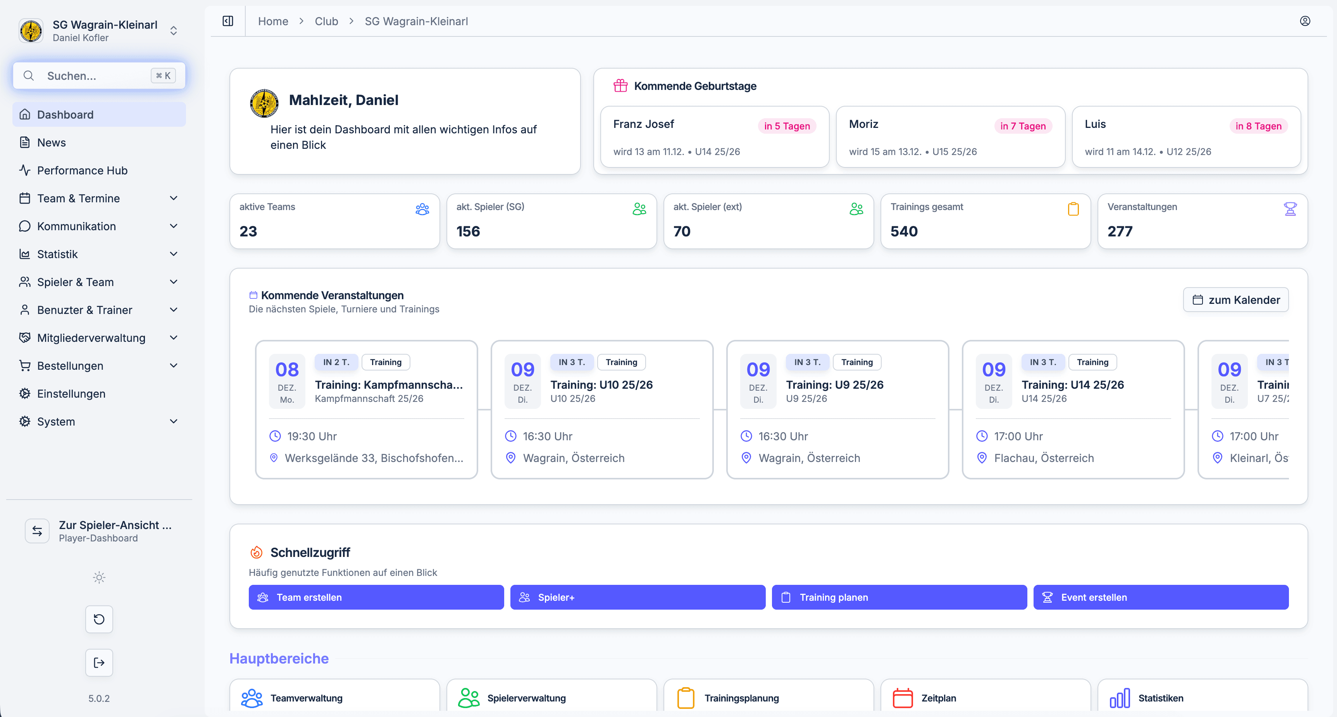Click the aktive Teams group icon
Image resolution: width=1337 pixels, height=717 pixels.
tap(422, 209)
